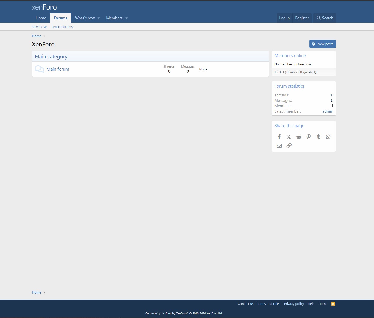Click the blue New posts button
This screenshot has width=374, height=318.
tap(323, 44)
